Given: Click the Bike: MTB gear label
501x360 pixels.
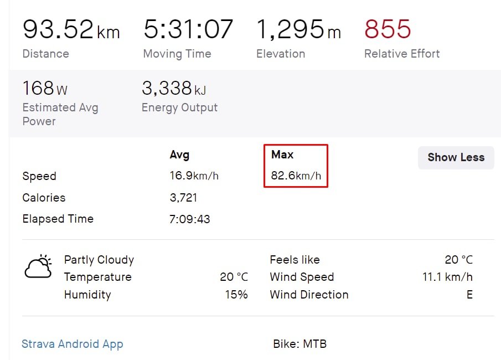Looking at the screenshot, I should (x=299, y=344).
